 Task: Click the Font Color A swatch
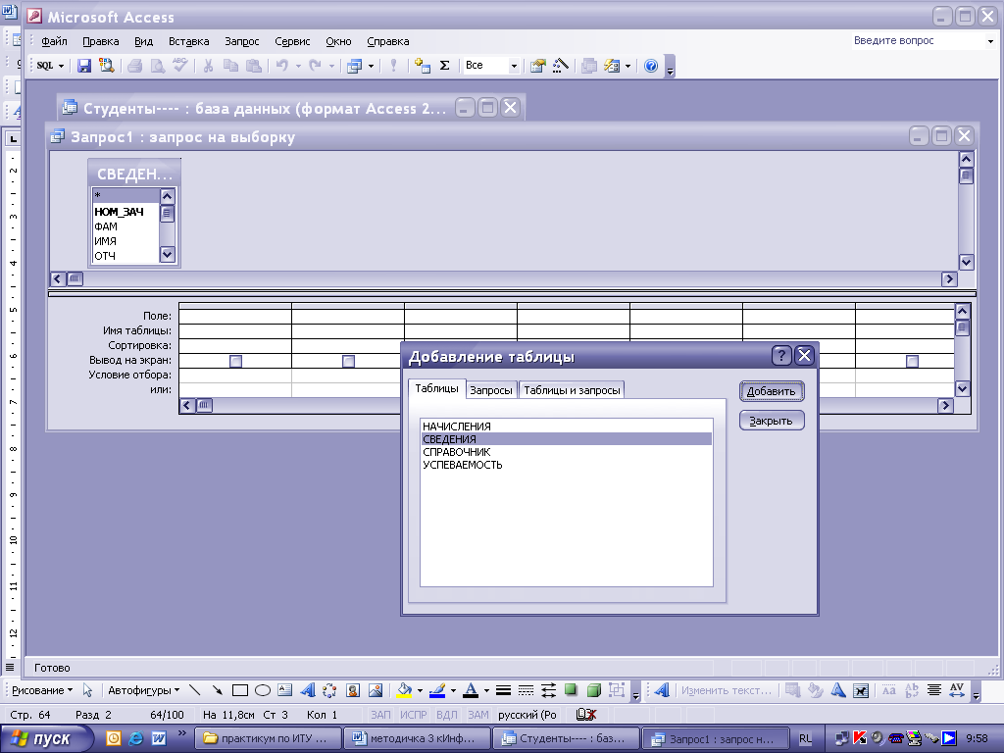pos(471,690)
